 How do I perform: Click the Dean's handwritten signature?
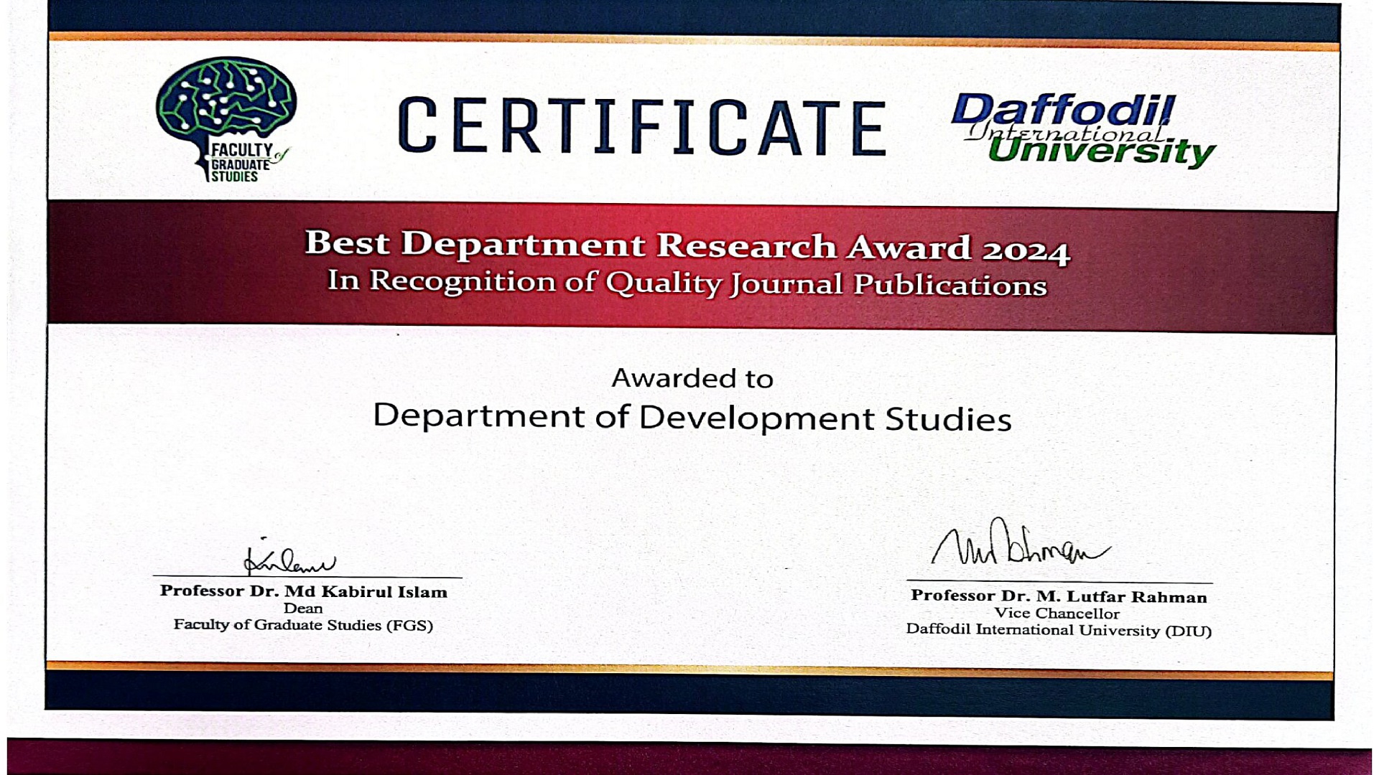tap(289, 558)
